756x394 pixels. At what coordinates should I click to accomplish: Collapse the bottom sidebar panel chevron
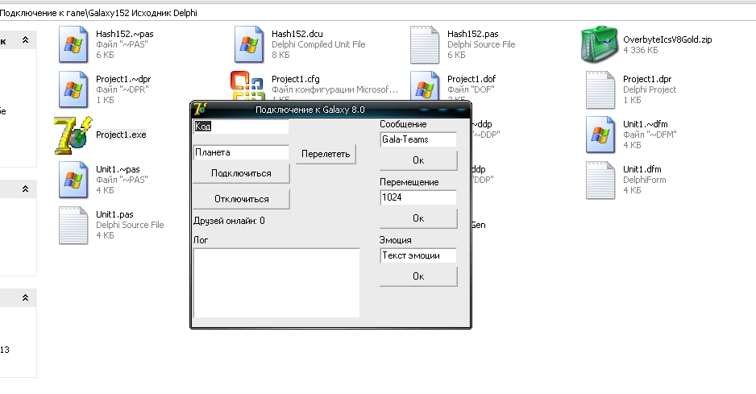click(x=25, y=298)
